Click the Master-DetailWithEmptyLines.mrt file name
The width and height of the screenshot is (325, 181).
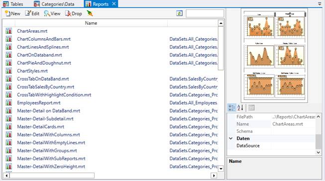coord(51,143)
